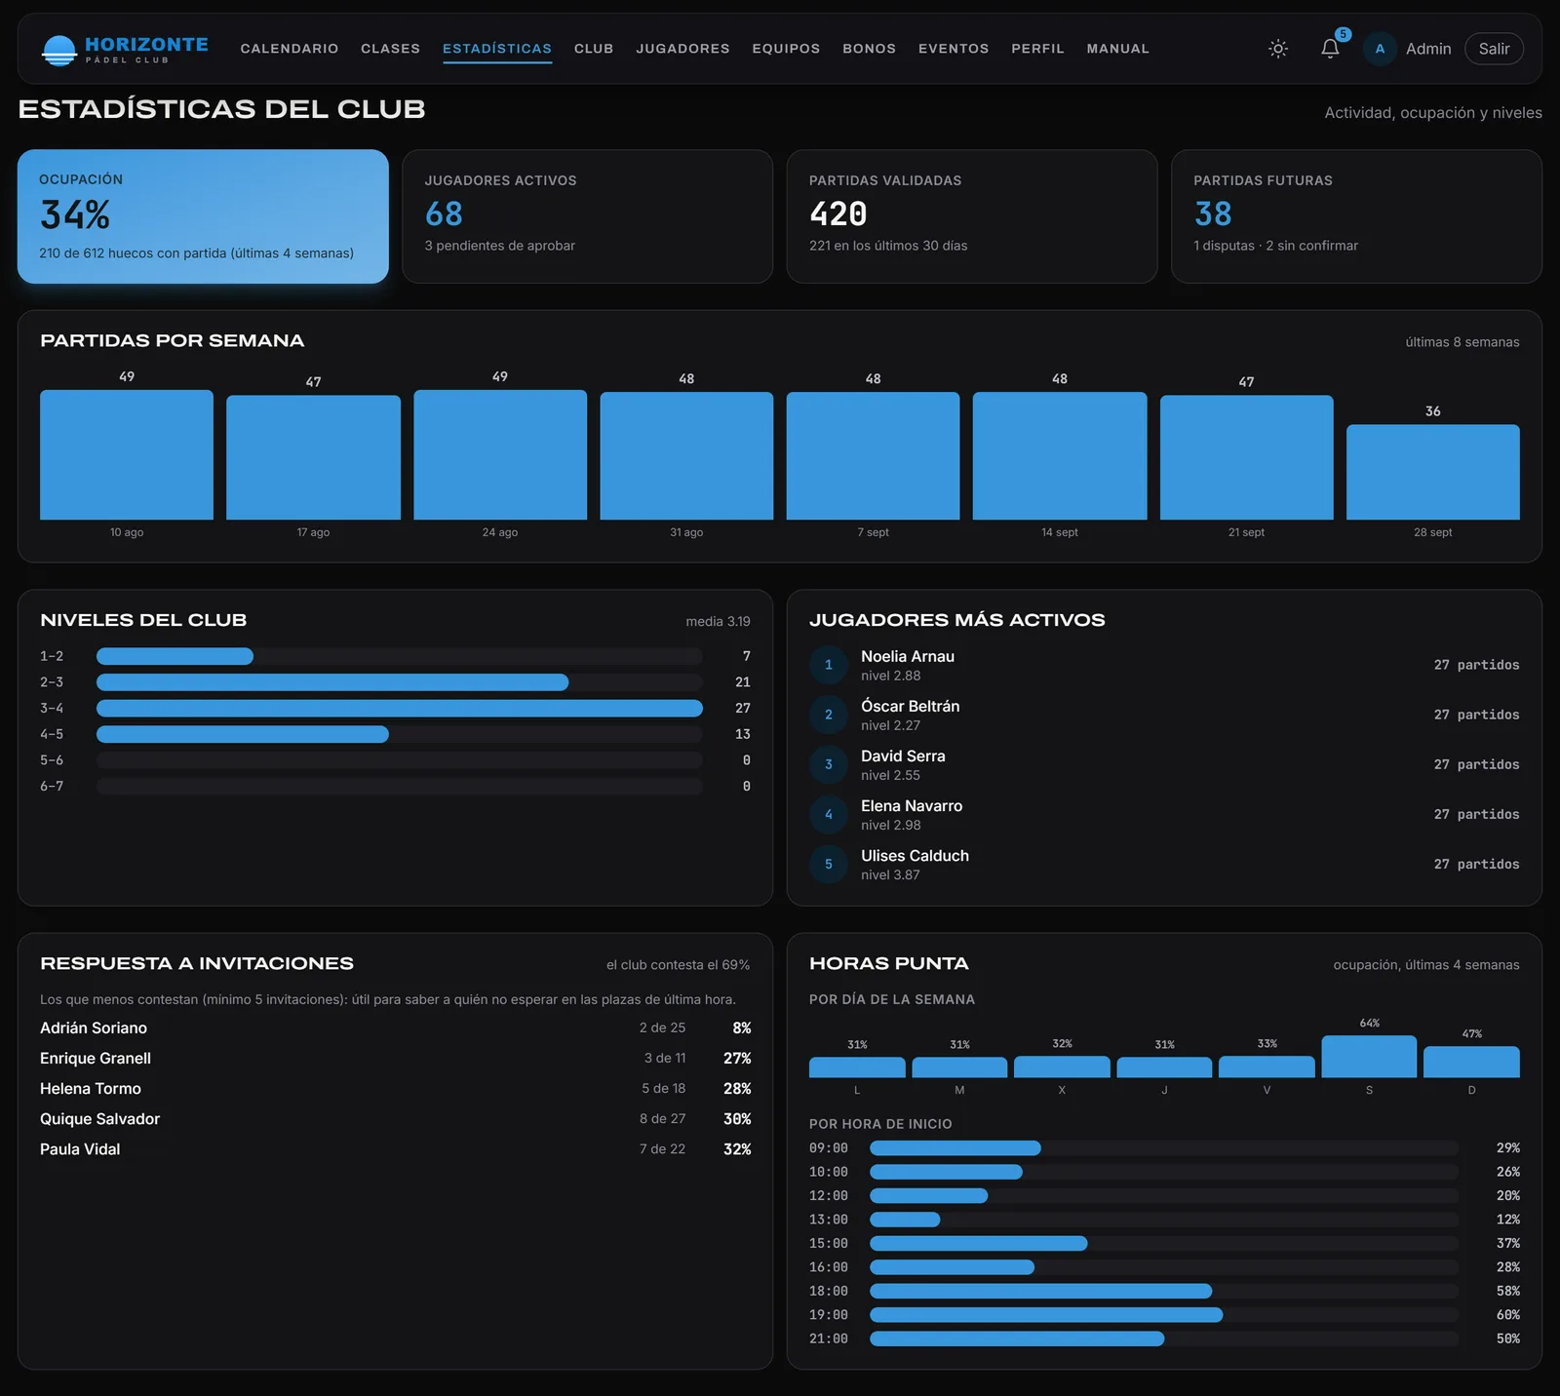Click the rank 5 badge beside Ulises Calduch

(x=829, y=864)
